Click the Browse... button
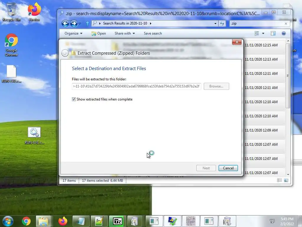The width and height of the screenshot is (302, 227). point(216,86)
